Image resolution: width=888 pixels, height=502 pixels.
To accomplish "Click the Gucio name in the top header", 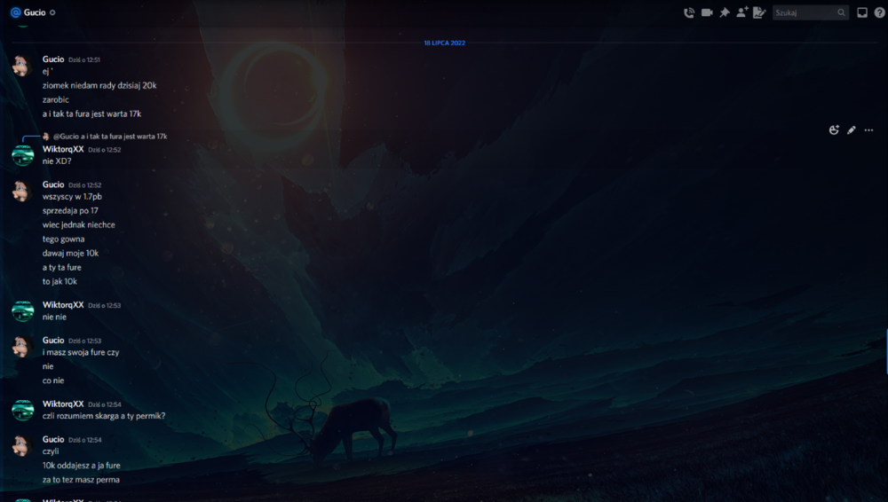I will coord(35,12).
